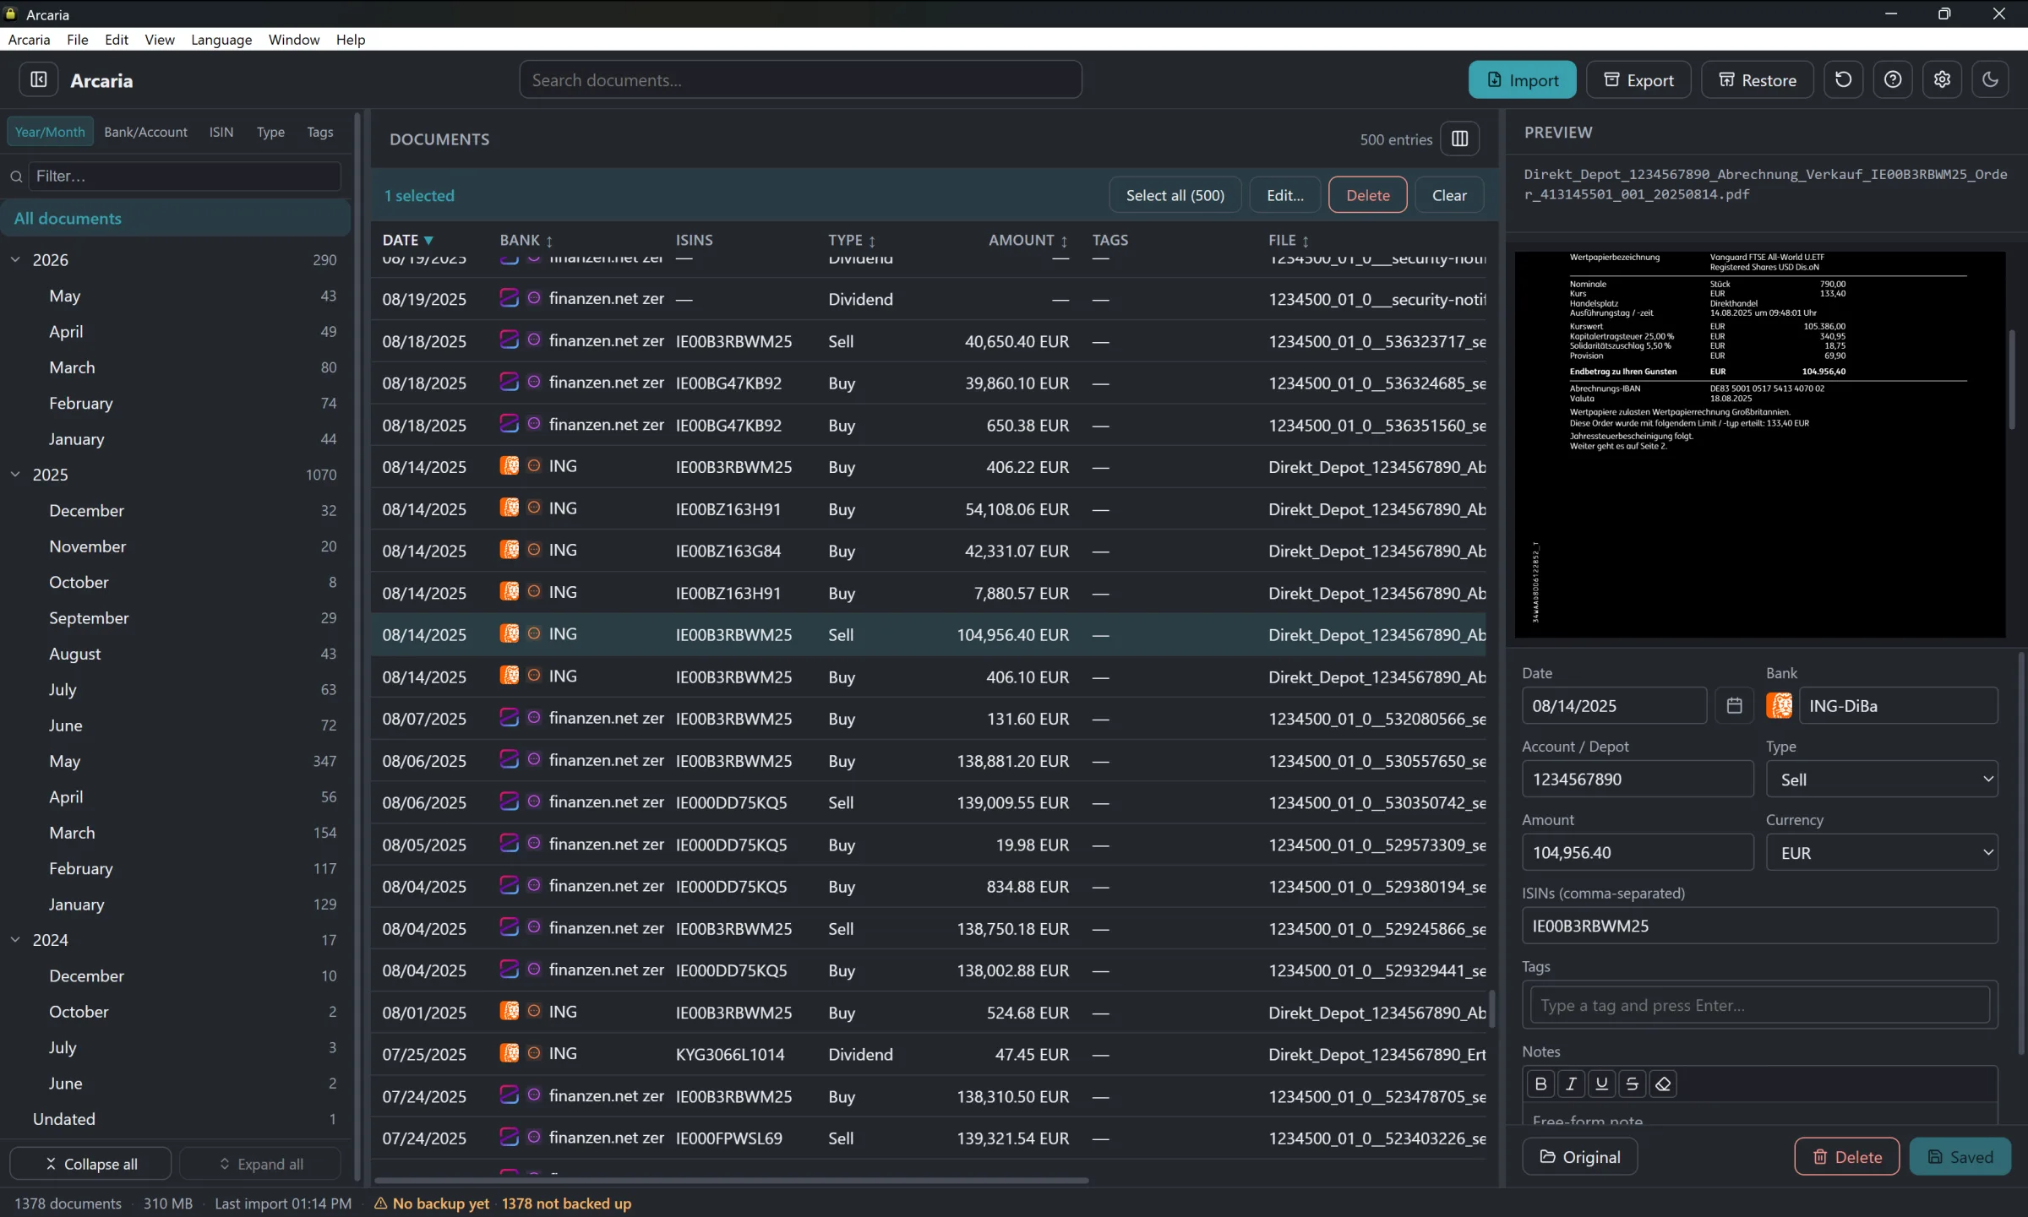Select Undated documents in the sidebar
The height and width of the screenshot is (1217, 2028).
point(176,1119)
